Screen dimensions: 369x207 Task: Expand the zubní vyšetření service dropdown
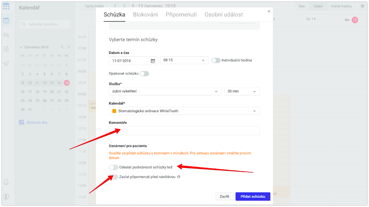(165, 91)
